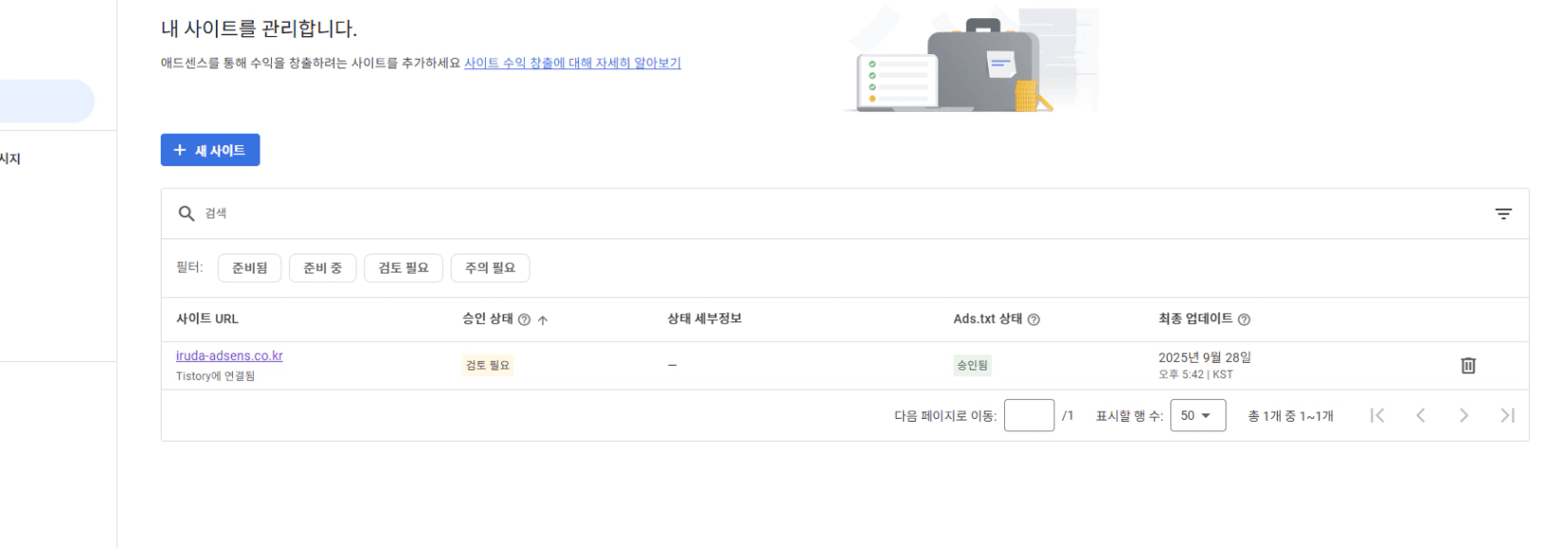Screen dimensions: 1546x548
Task: Go to the next page arrow
Action: coord(1463,415)
